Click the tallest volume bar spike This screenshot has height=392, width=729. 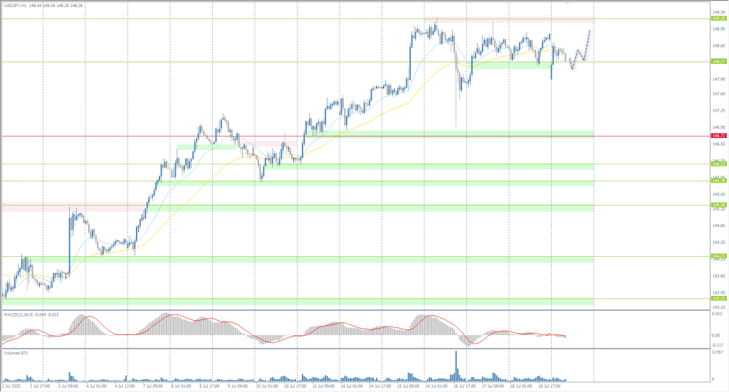point(456,365)
